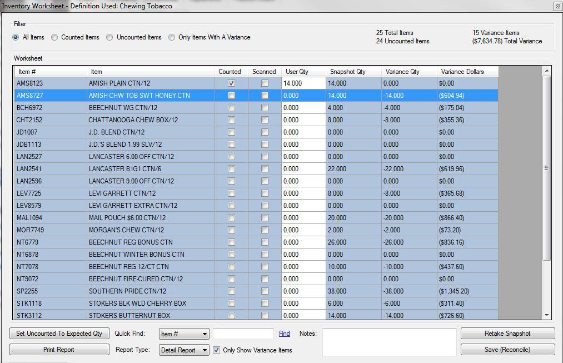
Task: Edit User Qty for STOKERS BLK WLD CHERRY BOX
Action: pos(304,304)
